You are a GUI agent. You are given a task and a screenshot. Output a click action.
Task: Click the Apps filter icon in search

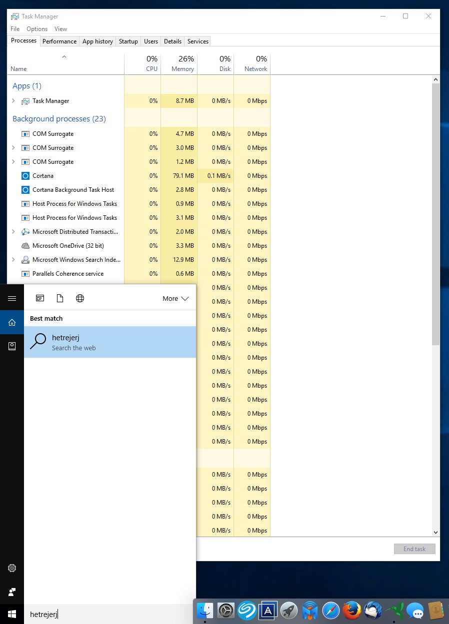pyautogui.click(x=40, y=298)
